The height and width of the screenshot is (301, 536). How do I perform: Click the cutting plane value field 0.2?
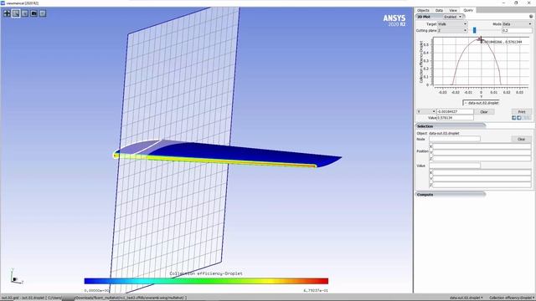(x=517, y=30)
